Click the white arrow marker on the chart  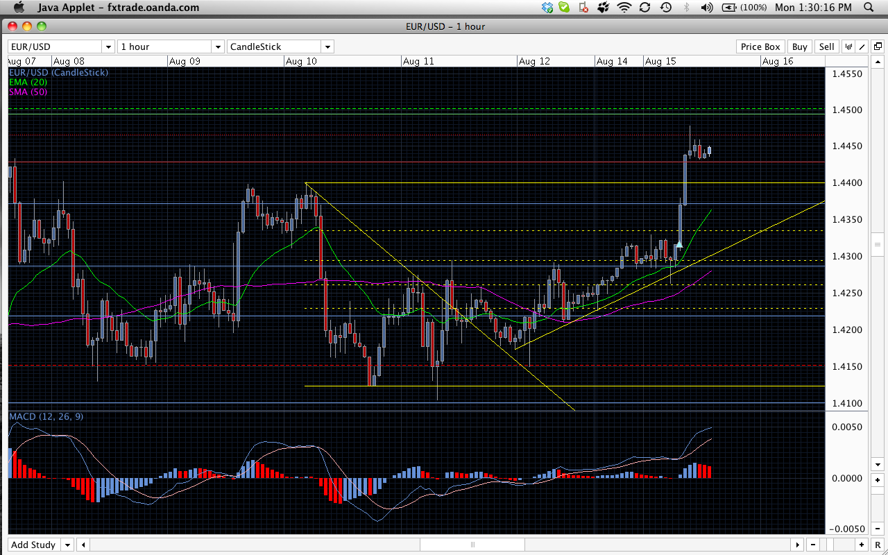point(679,244)
